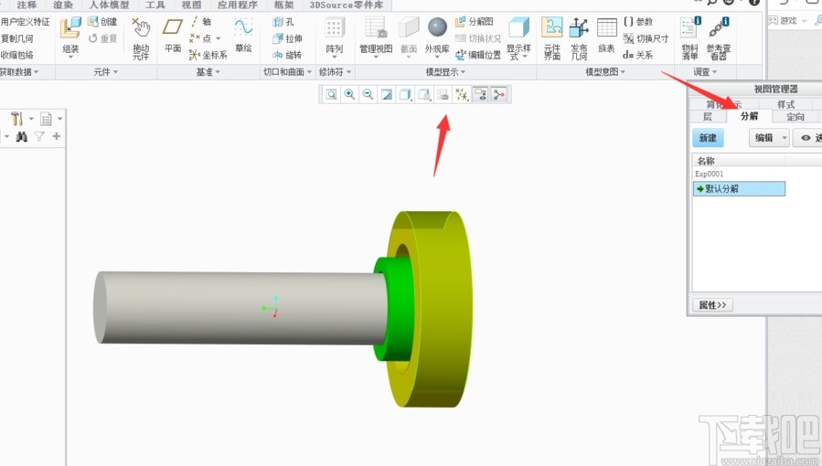This screenshot has height=466, width=822.
Task: Select the 旋转 (Revolve) tool
Action: [287, 55]
